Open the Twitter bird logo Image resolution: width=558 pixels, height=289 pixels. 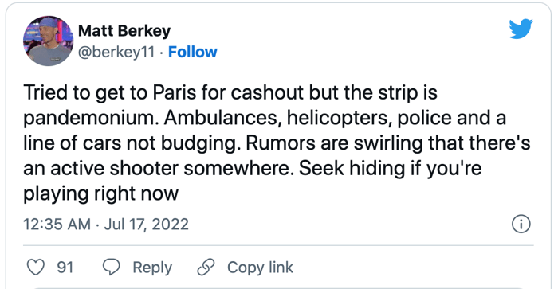(x=521, y=29)
